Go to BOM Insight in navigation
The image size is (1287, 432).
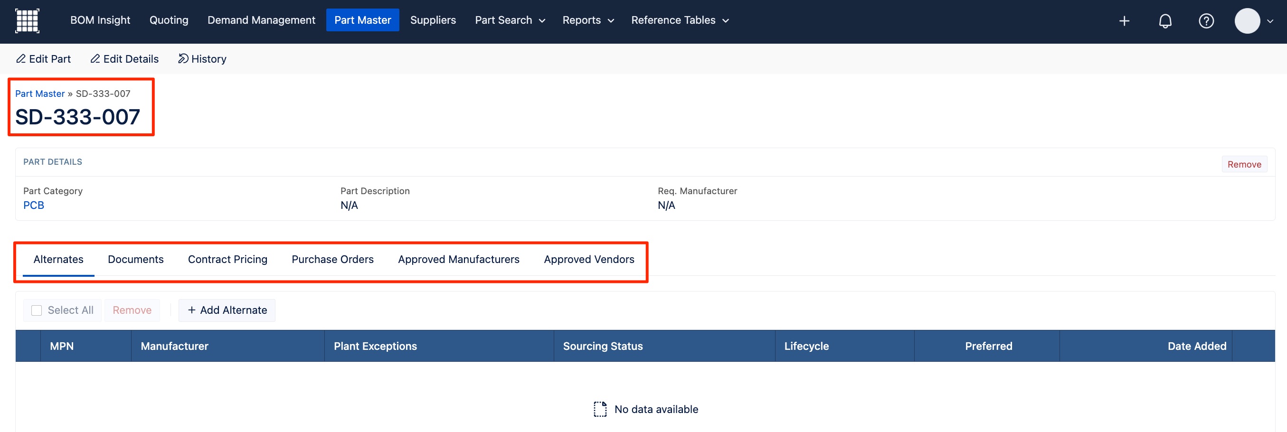pos(100,20)
